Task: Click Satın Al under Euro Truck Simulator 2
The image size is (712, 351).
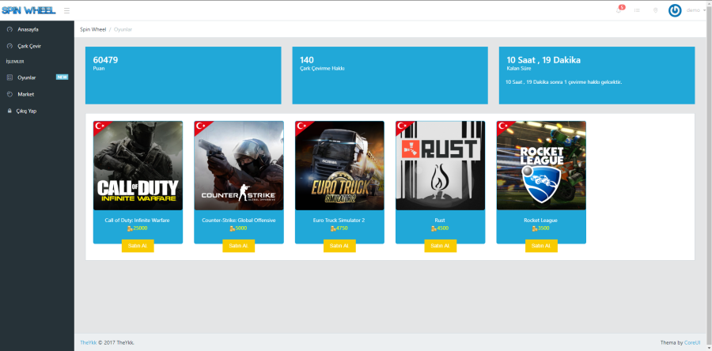Action: (339, 246)
